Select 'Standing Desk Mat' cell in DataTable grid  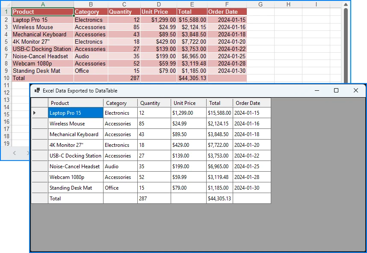tap(76, 188)
